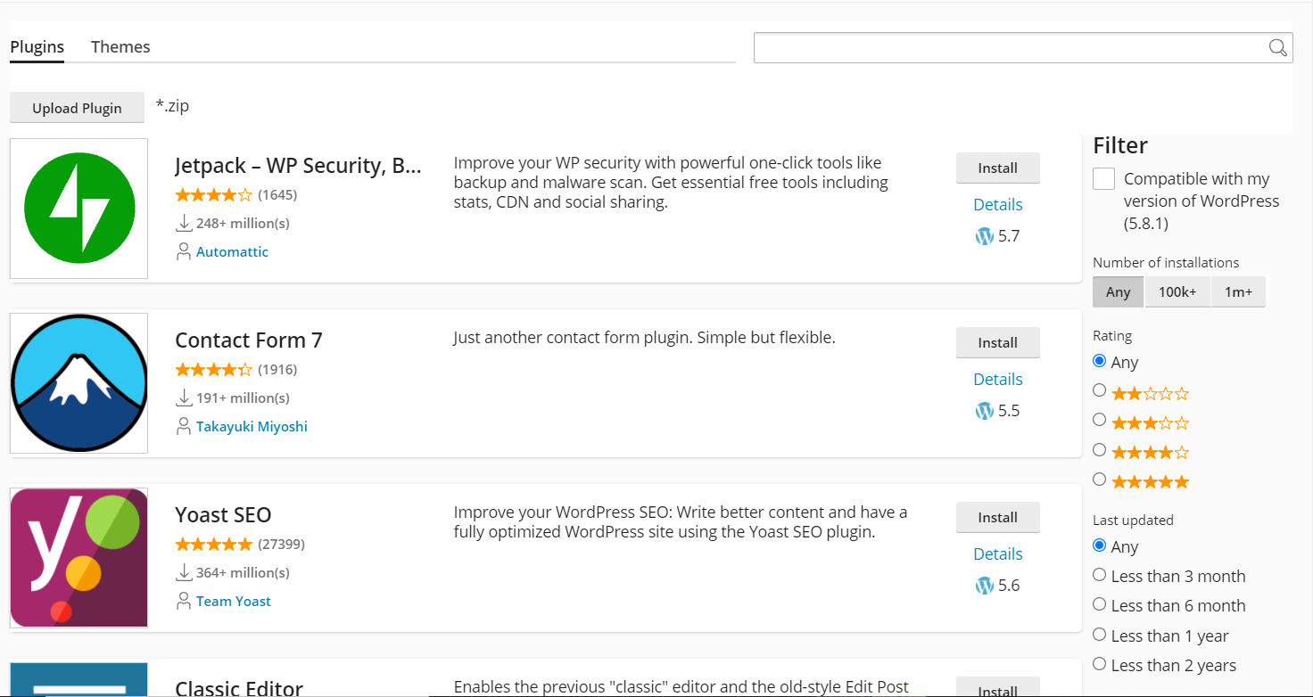This screenshot has width=1313, height=697.
Task: Click the (1916) review count
Action: [277, 369]
